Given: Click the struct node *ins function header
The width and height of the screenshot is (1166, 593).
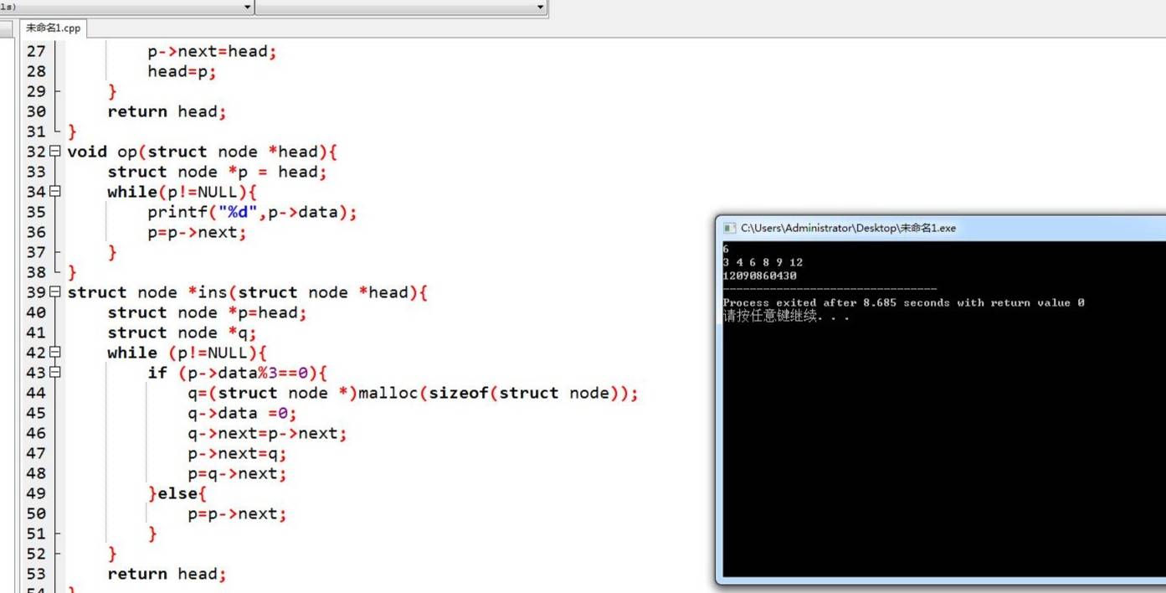Looking at the screenshot, I should (247, 292).
